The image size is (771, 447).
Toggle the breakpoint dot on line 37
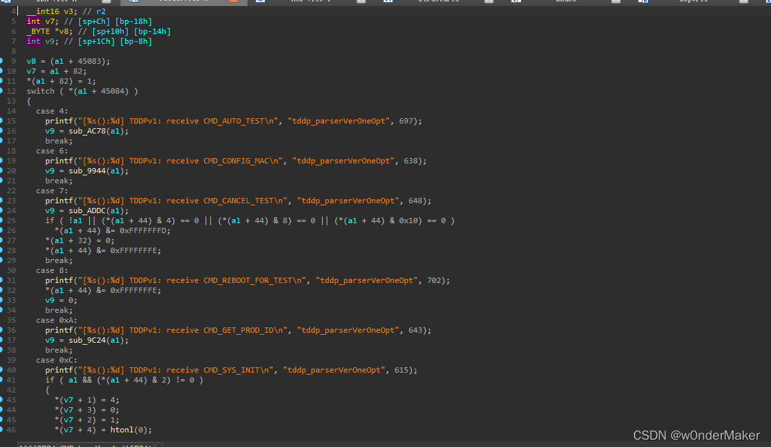(1, 340)
